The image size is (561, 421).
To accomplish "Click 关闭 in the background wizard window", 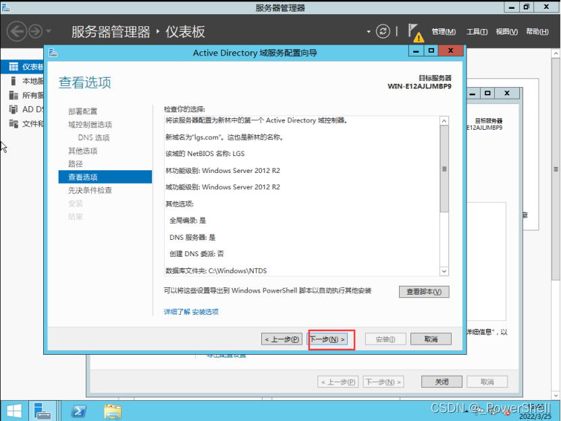I will (x=442, y=382).
